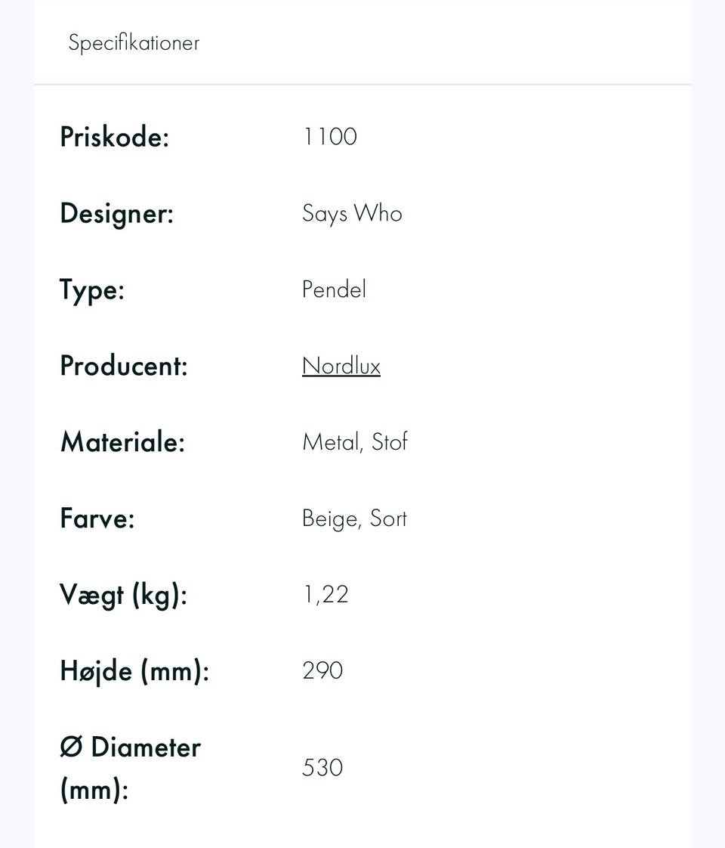Click the weight value 1,22
Viewport: 725px width, 848px height.
(325, 595)
